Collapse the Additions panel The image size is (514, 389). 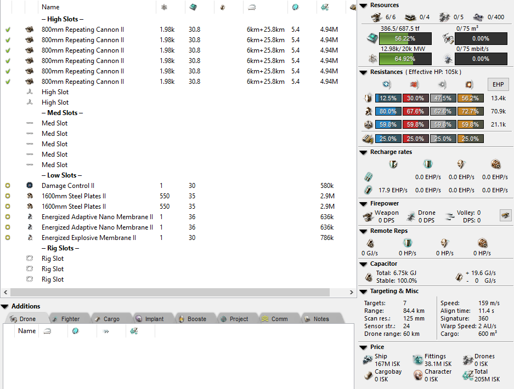pyautogui.click(x=5, y=306)
